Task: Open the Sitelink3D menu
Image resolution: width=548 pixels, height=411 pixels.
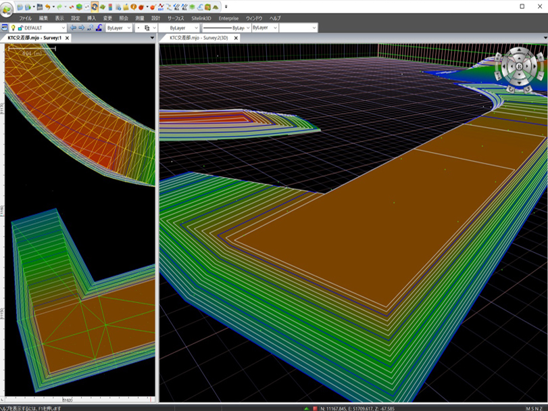Action: [x=202, y=18]
